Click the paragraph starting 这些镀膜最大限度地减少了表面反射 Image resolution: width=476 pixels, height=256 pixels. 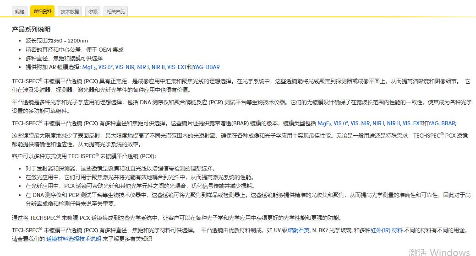click(x=240, y=140)
